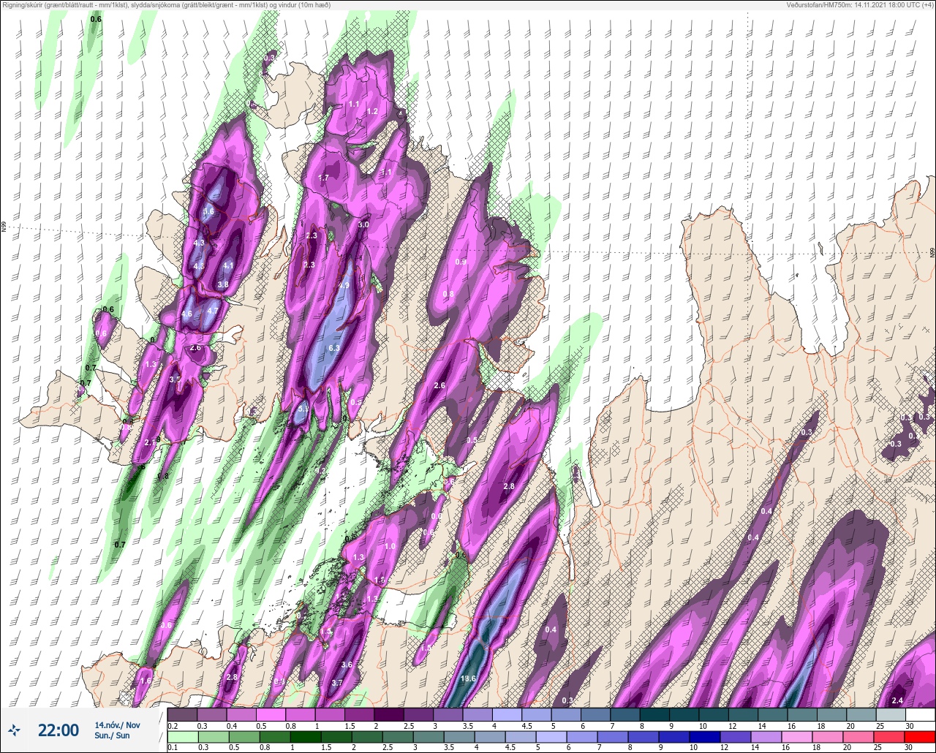Click the 4.6 precipitation value on the map

[186, 314]
